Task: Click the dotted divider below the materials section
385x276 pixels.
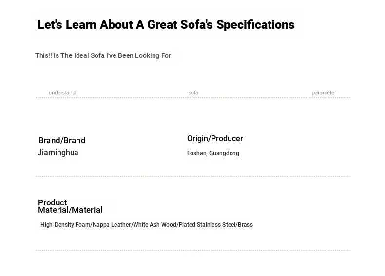Action: (193, 250)
